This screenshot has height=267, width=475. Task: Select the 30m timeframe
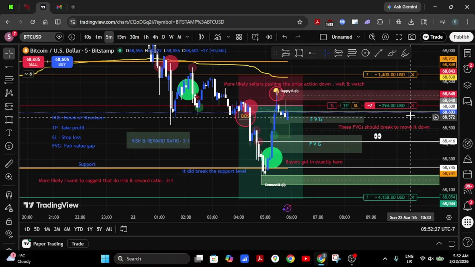pos(134,37)
